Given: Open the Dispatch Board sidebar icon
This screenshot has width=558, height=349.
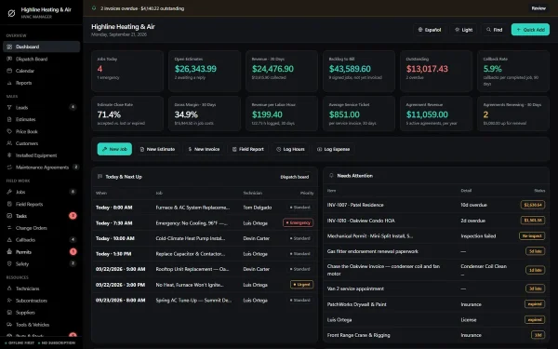Looking at the screenshot, I should point(9,59).
